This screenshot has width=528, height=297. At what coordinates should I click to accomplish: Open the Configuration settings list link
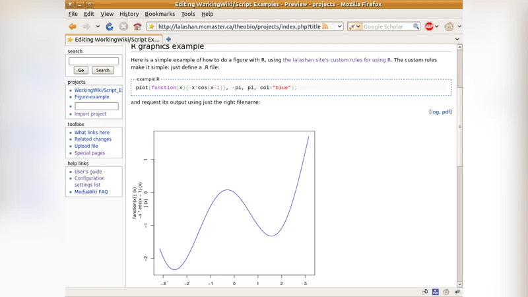click(x=89, y=181)
